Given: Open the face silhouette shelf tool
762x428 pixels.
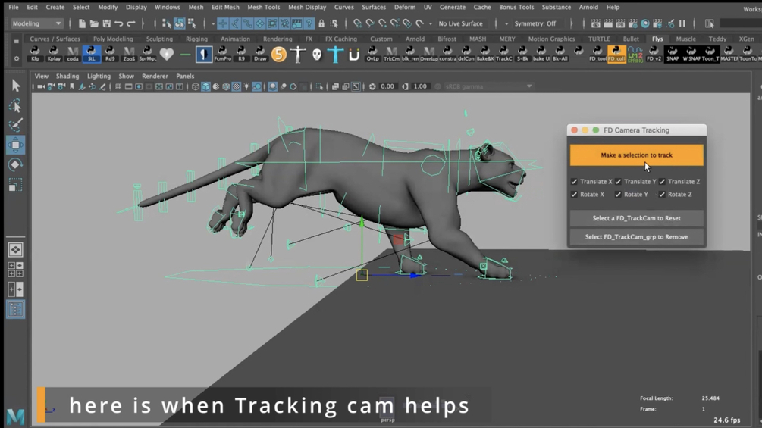Looking at the screenshot, I should (x=204, y=54).
